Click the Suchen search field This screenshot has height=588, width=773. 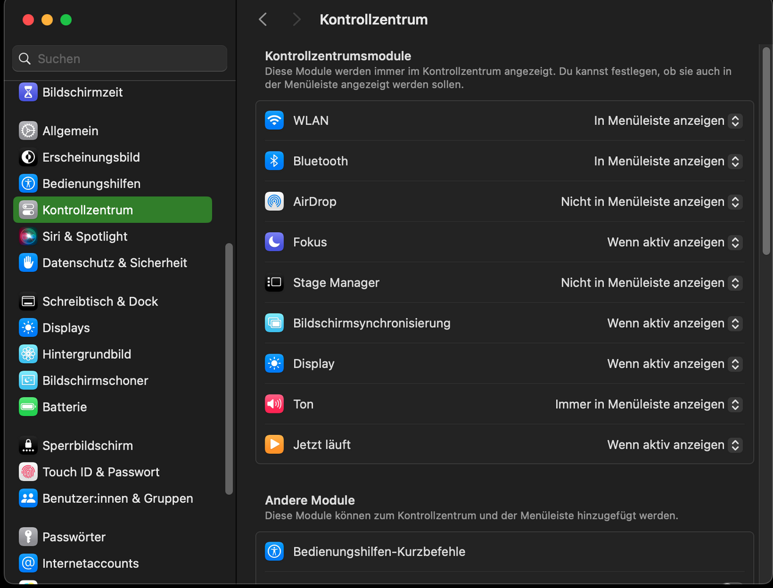[x=119, y=58]
